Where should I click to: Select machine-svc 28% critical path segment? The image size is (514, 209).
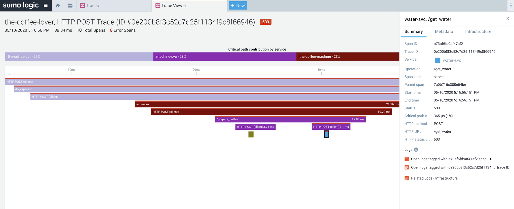(224, 57)
